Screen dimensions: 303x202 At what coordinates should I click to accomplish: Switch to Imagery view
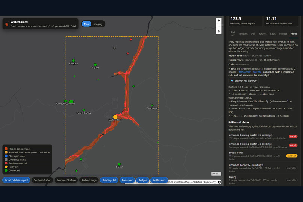[98, 24]
